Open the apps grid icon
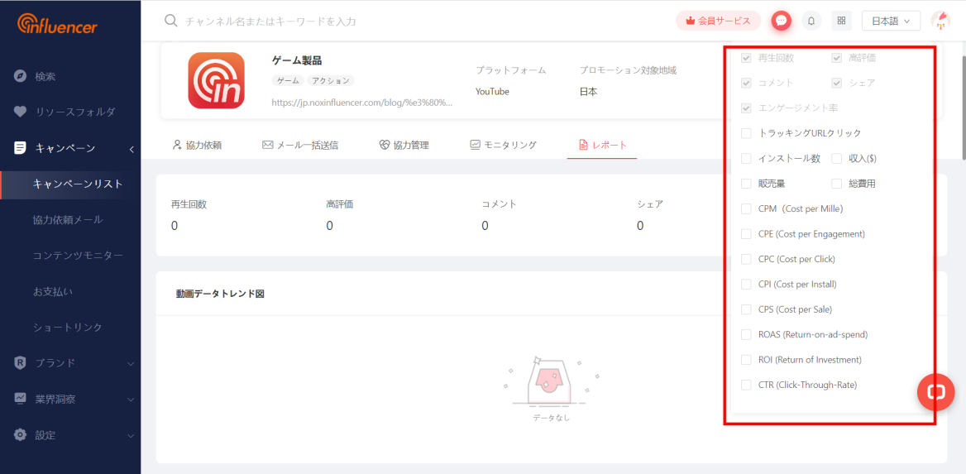Screen dimensions: 966x474 [x=841, y=21]
